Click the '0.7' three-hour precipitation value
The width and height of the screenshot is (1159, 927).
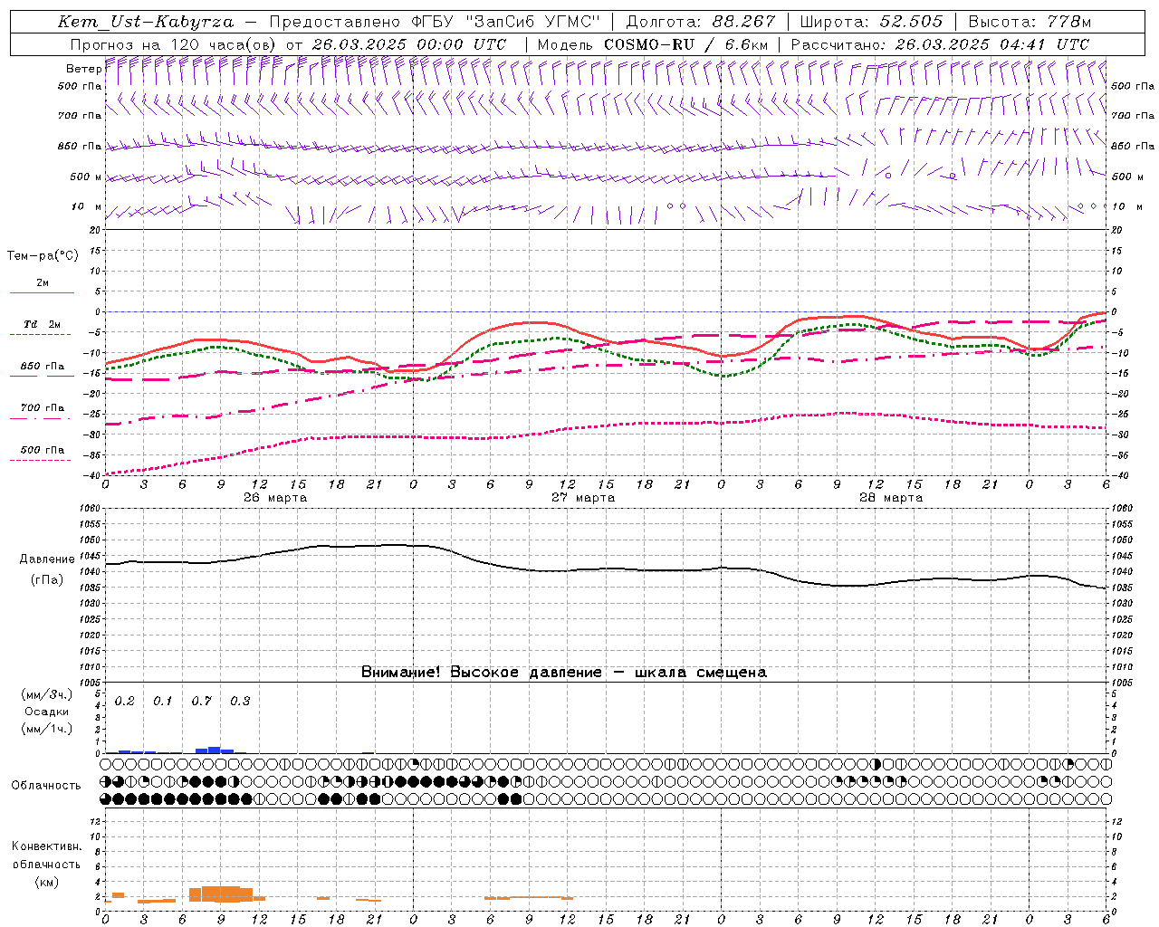point(201,702)
